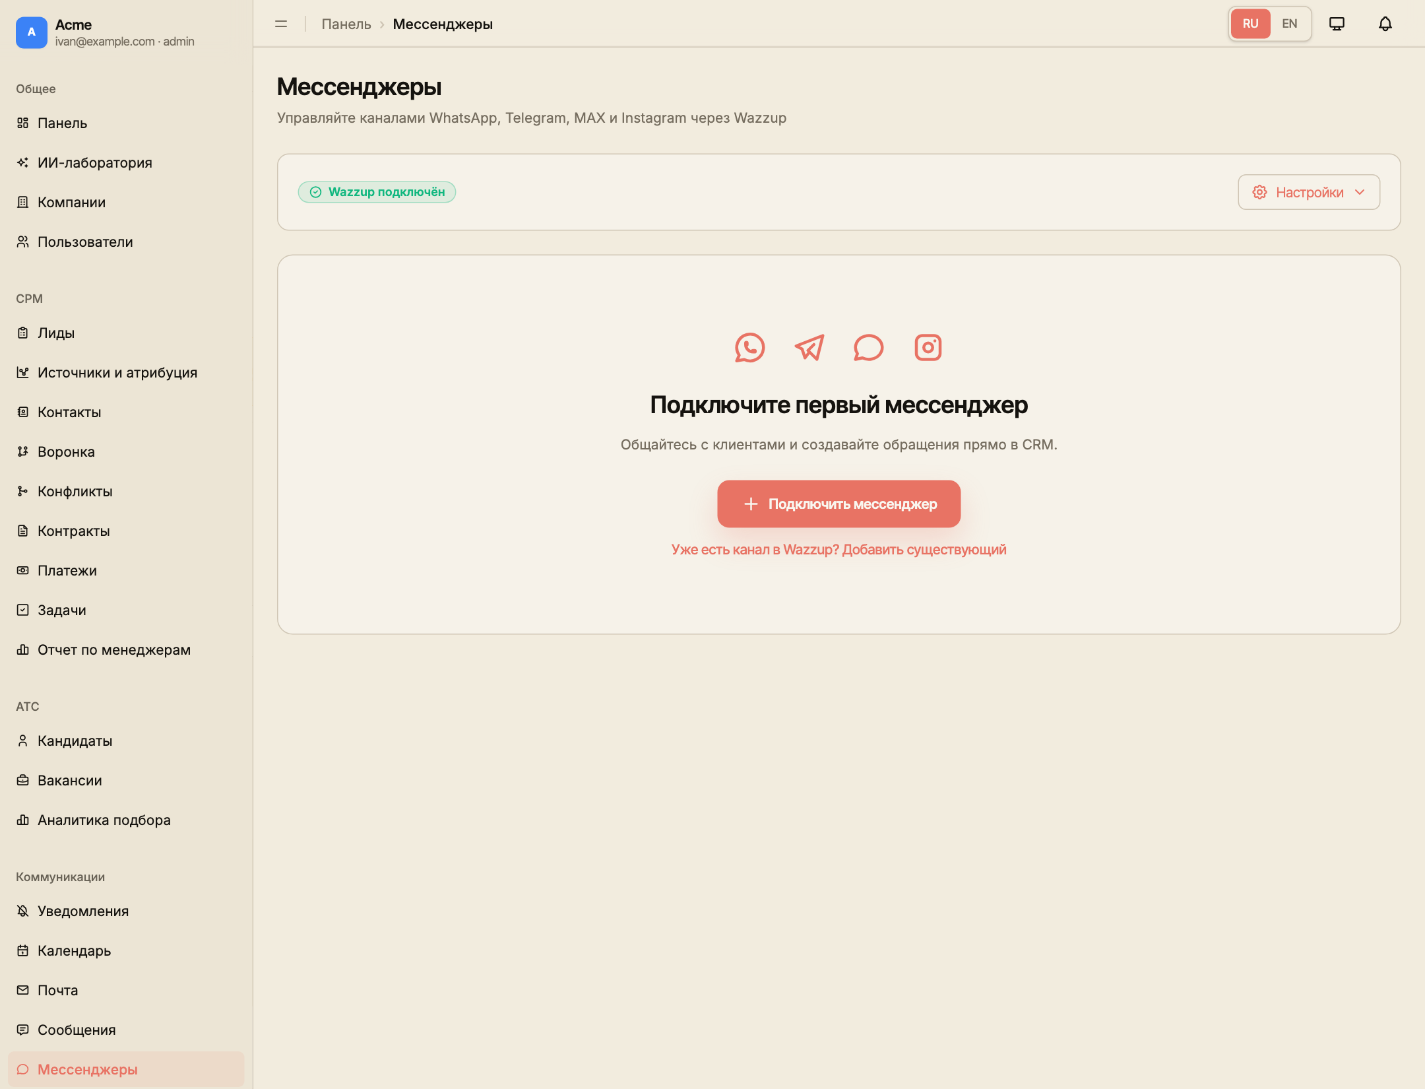The width and height of the screenshot is (1425, 1089).
Task: Open Задачи page
Action: [x=126, y=610]
